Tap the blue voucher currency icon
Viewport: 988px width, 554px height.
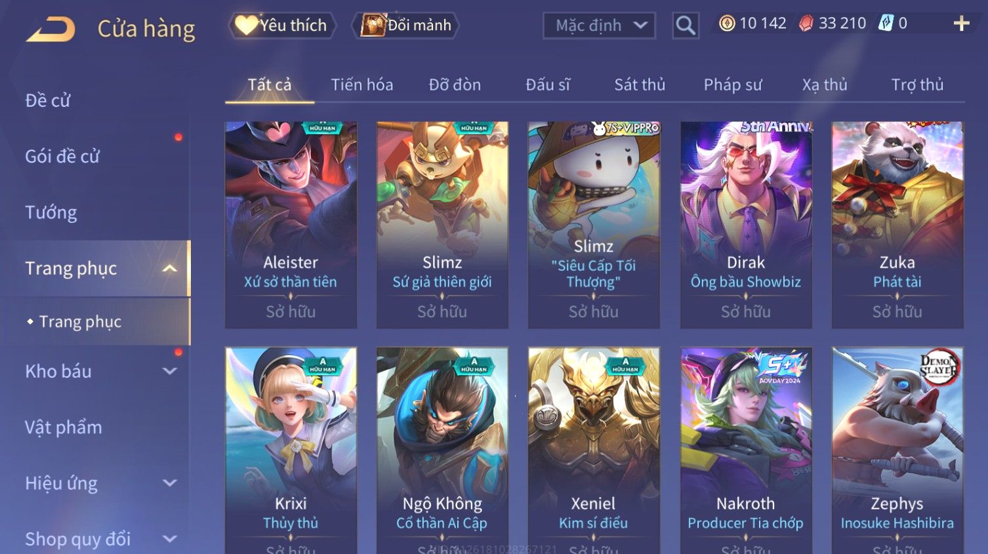click(x=886, y=24)
